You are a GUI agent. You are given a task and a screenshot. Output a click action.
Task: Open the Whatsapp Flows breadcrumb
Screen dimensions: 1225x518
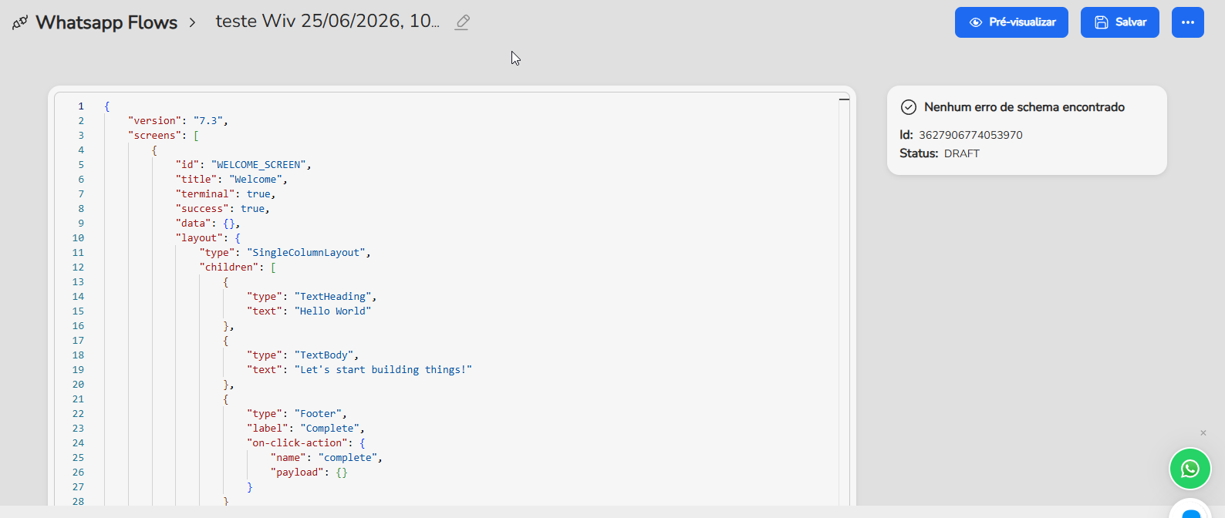[106, 22]
